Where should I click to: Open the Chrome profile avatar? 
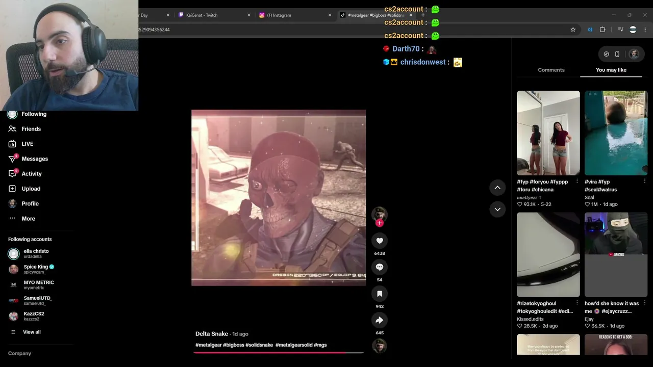tap(633, 30)
